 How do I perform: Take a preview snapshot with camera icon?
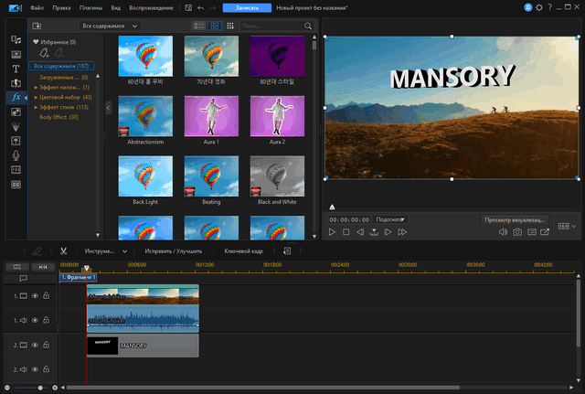click(516, 233)
